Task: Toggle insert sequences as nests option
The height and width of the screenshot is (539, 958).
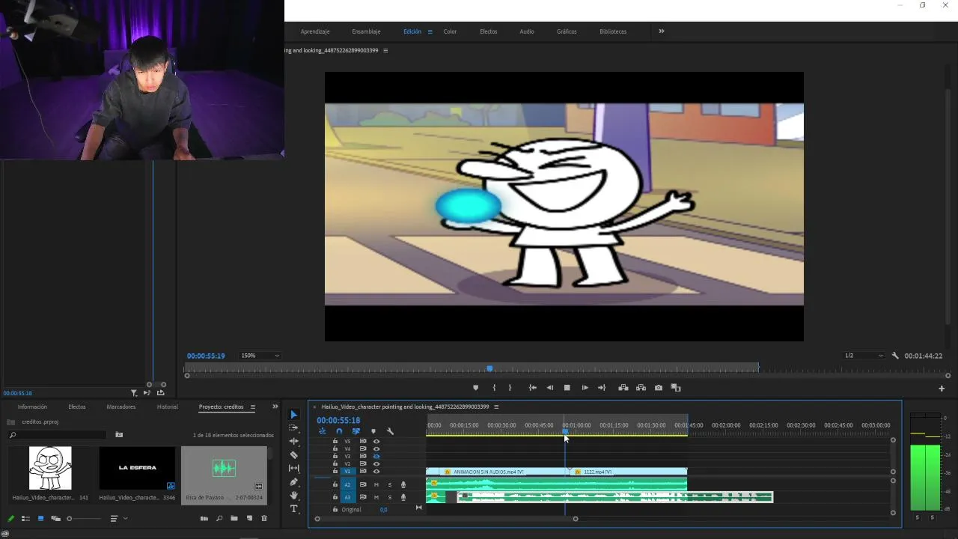Action: (322, 431)
